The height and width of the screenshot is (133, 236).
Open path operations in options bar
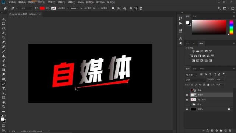pyautogui.click(x=113, y=8)
